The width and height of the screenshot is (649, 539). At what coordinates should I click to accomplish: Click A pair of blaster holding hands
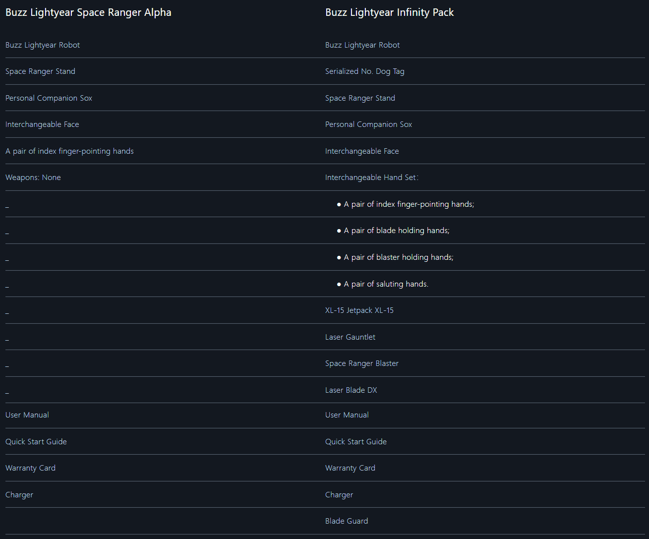tap(399, 257)
